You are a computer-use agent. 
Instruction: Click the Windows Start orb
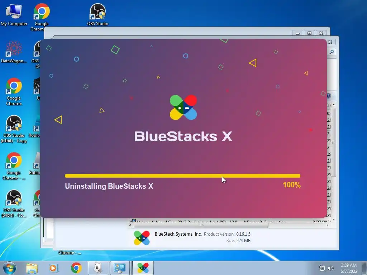point(10,268)
